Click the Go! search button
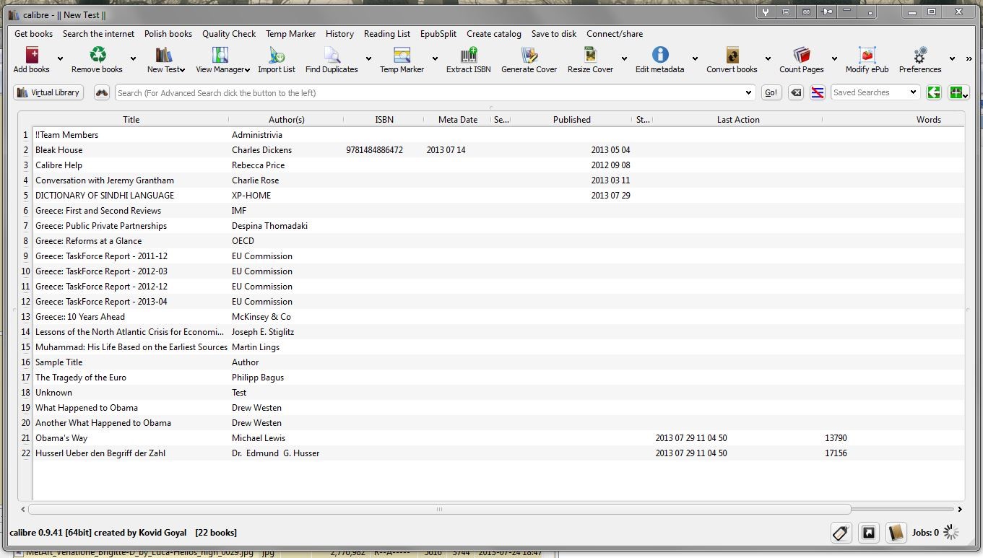 point(771,92)
